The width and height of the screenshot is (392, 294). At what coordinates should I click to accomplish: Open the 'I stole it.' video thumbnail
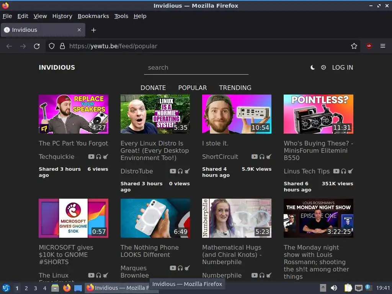[237, 114]
